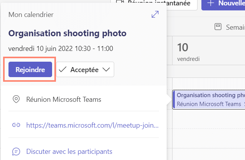This screenshot has height=160, width=245.
Task: Open Discuter avec les participants
Action: (x=69, y=152)
